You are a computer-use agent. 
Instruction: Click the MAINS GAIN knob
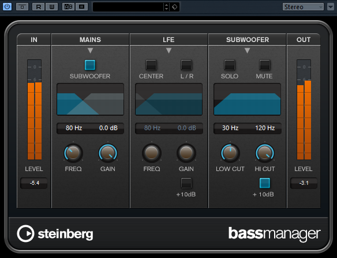pos(108,153)
